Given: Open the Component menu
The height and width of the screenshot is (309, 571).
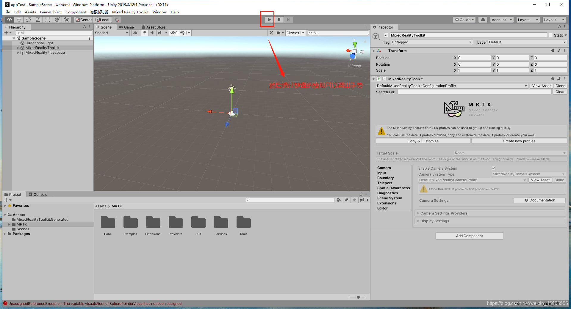Looking at the screenshot, I should [x=76, y=12].
